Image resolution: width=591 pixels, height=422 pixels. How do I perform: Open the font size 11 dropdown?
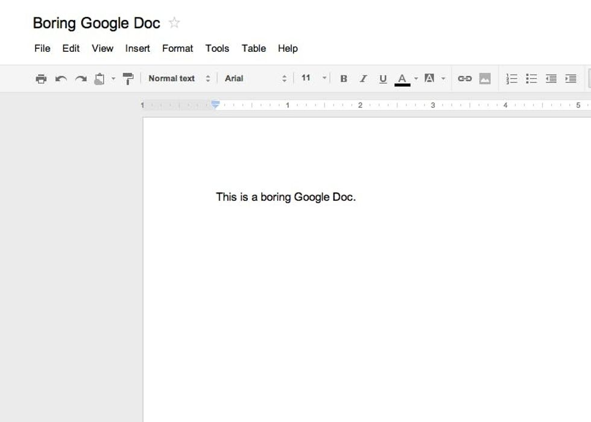(314, 78)
